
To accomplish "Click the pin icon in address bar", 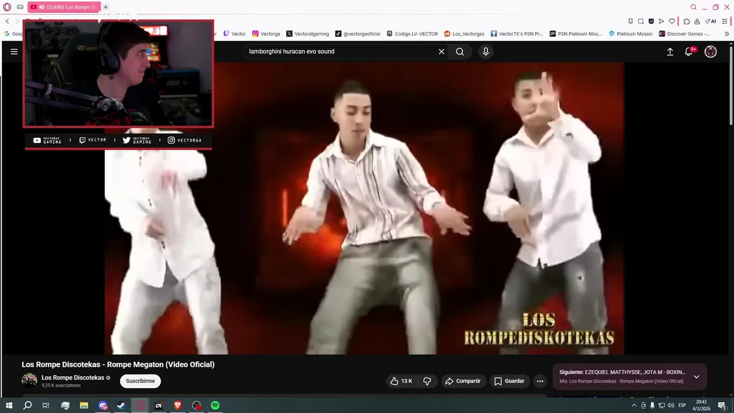I will click(x=630, y=21).
